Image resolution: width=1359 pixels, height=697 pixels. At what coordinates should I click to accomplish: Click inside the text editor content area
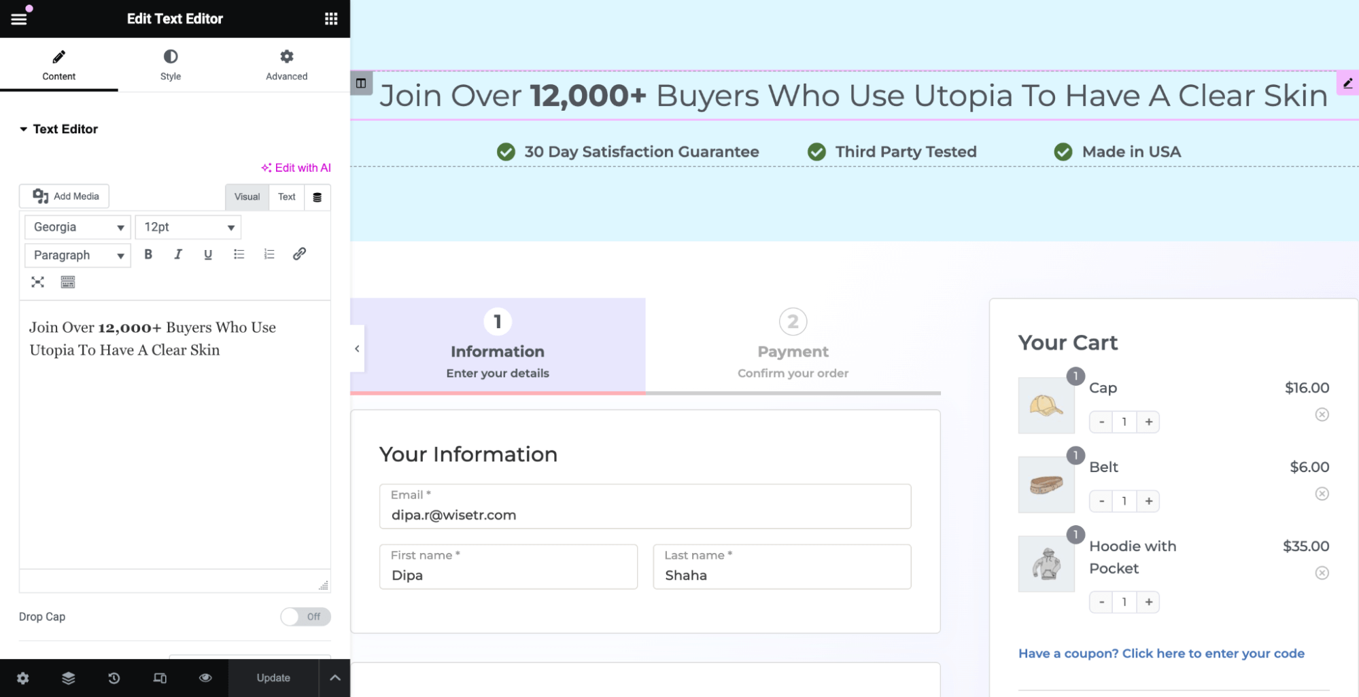[x=175, y=435]
